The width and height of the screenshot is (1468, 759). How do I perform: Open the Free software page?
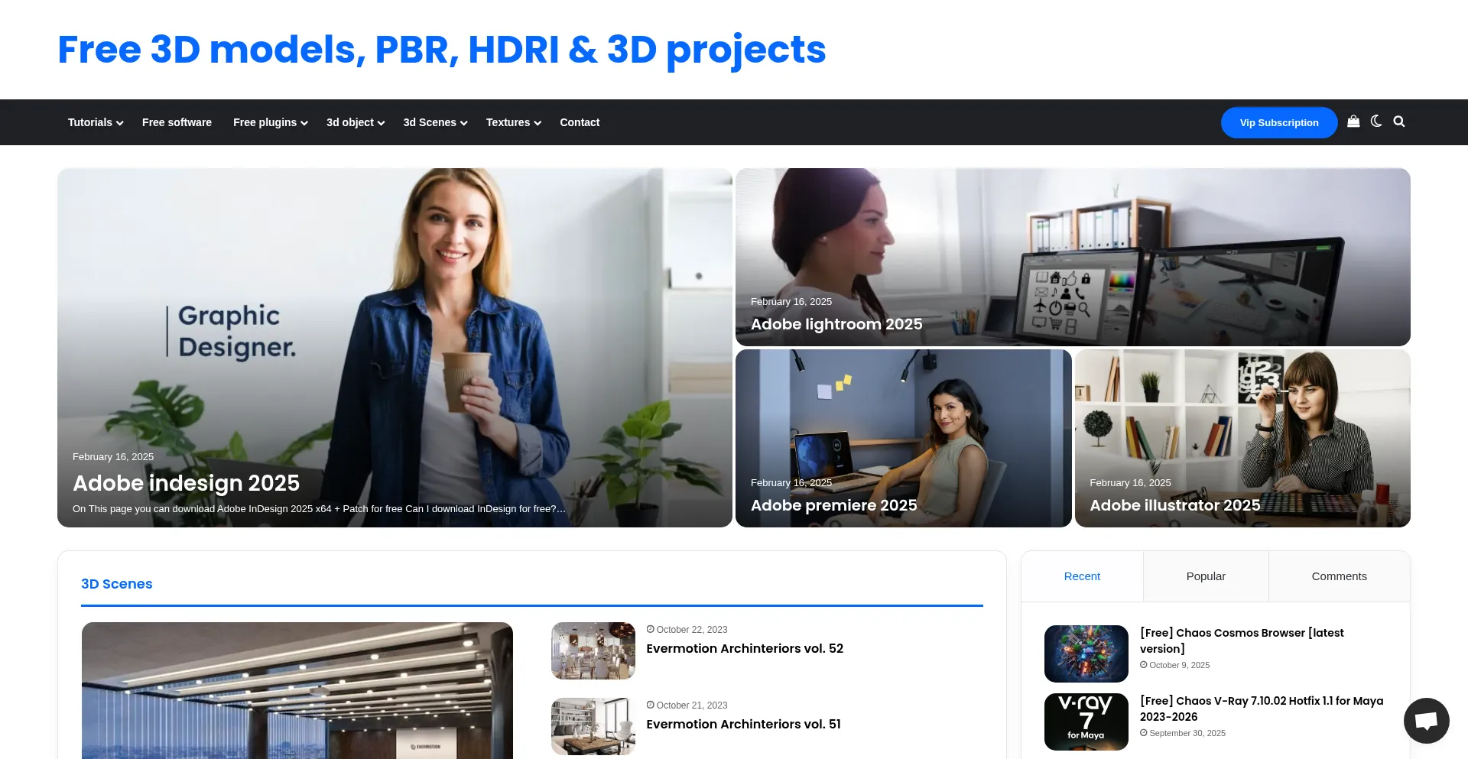177,122
